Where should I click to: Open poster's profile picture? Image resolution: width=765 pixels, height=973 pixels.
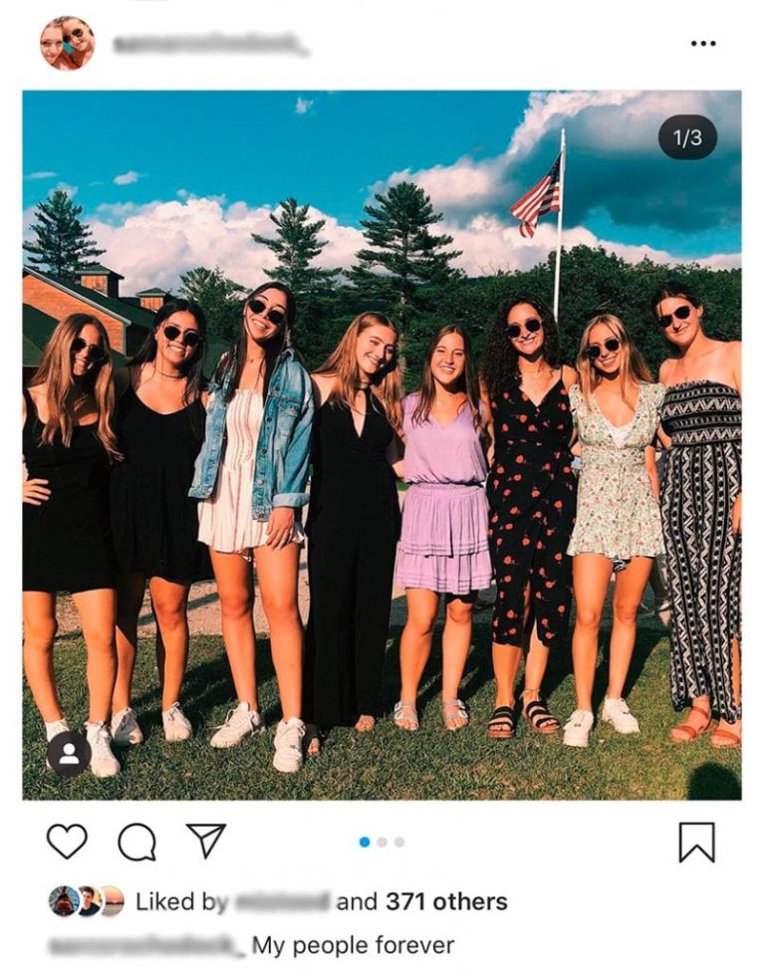[67, 43]
